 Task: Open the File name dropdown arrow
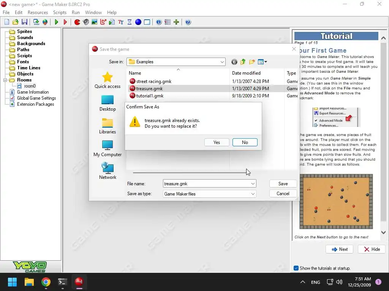[253, 184]
